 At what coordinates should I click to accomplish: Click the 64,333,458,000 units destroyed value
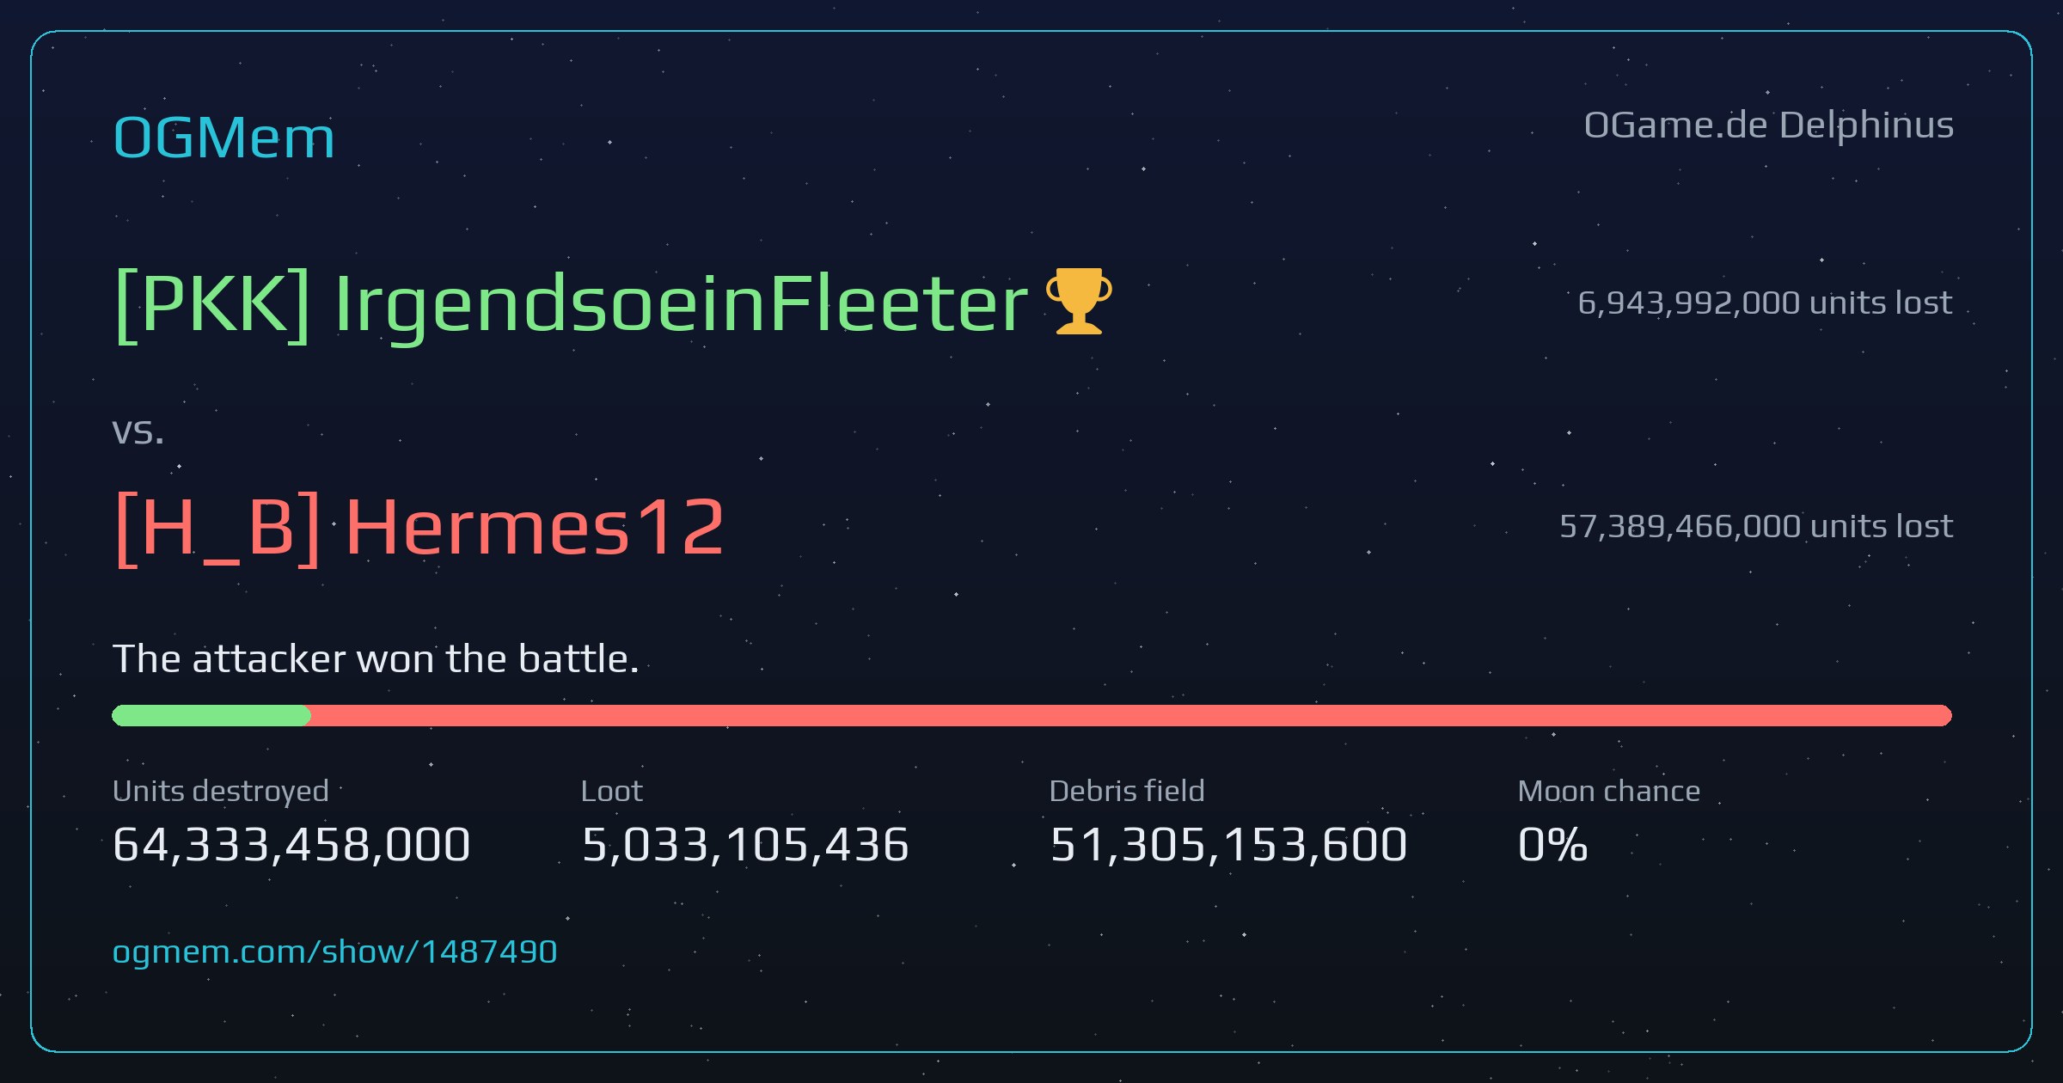pyautogui.click(x=291, y=844)
